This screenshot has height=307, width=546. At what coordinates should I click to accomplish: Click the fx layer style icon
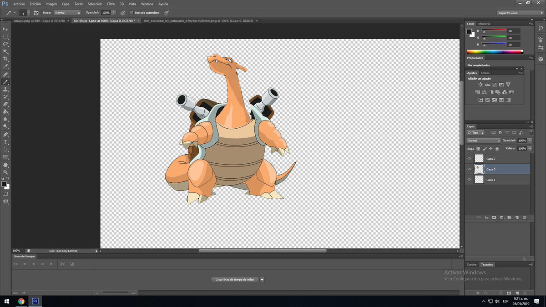point(486,217)
